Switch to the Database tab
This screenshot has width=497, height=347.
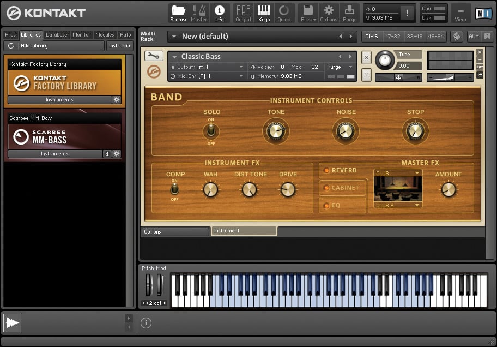click(x=57, y=35)
